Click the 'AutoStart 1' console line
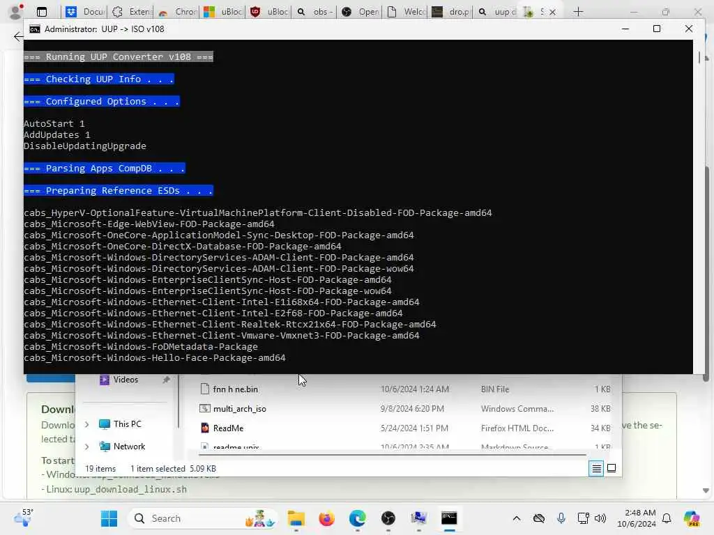714x535 pixels. pos(54,124)
